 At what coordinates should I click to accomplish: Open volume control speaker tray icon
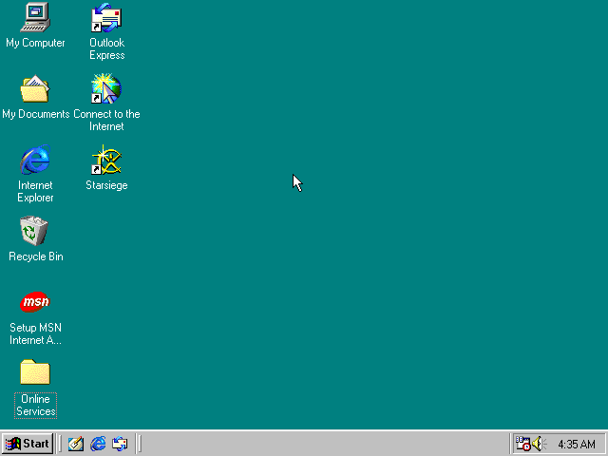pyautogui.click(x=538, y=444)
